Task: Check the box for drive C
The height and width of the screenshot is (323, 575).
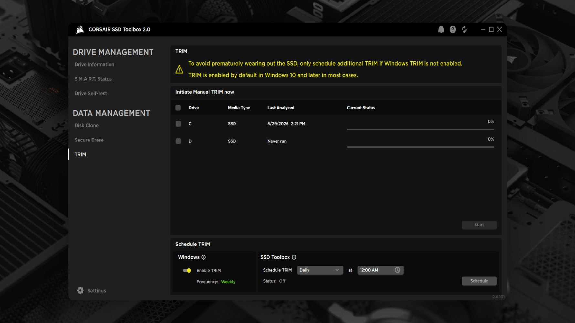Action: pos(178,124)
